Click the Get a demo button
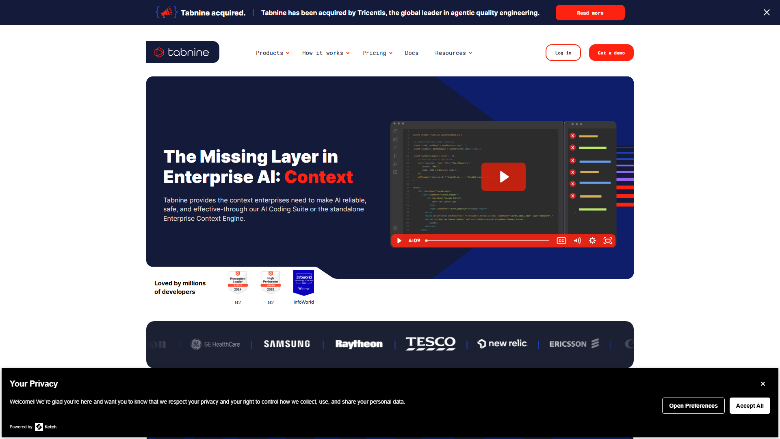 611,53
